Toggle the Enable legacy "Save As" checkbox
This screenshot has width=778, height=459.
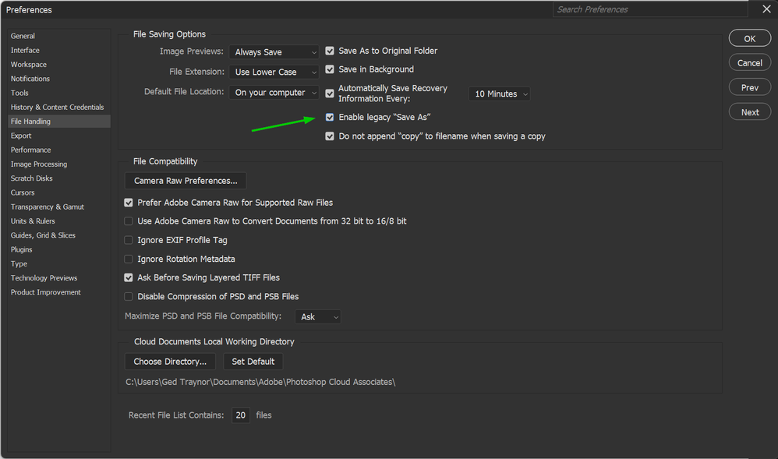pos(330,117)
